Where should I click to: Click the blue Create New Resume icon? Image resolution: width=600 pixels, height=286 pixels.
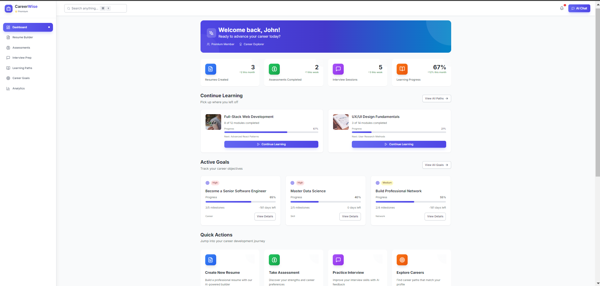click(211, 260)
